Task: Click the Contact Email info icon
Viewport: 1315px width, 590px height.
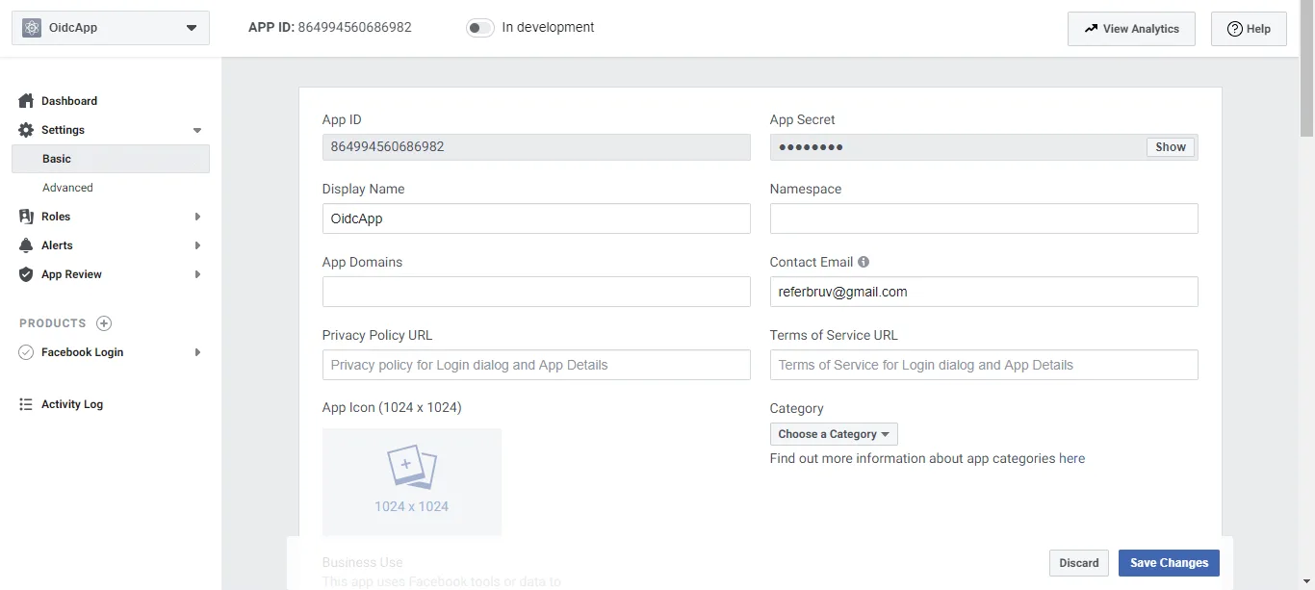Action: (x=864, y=262)
